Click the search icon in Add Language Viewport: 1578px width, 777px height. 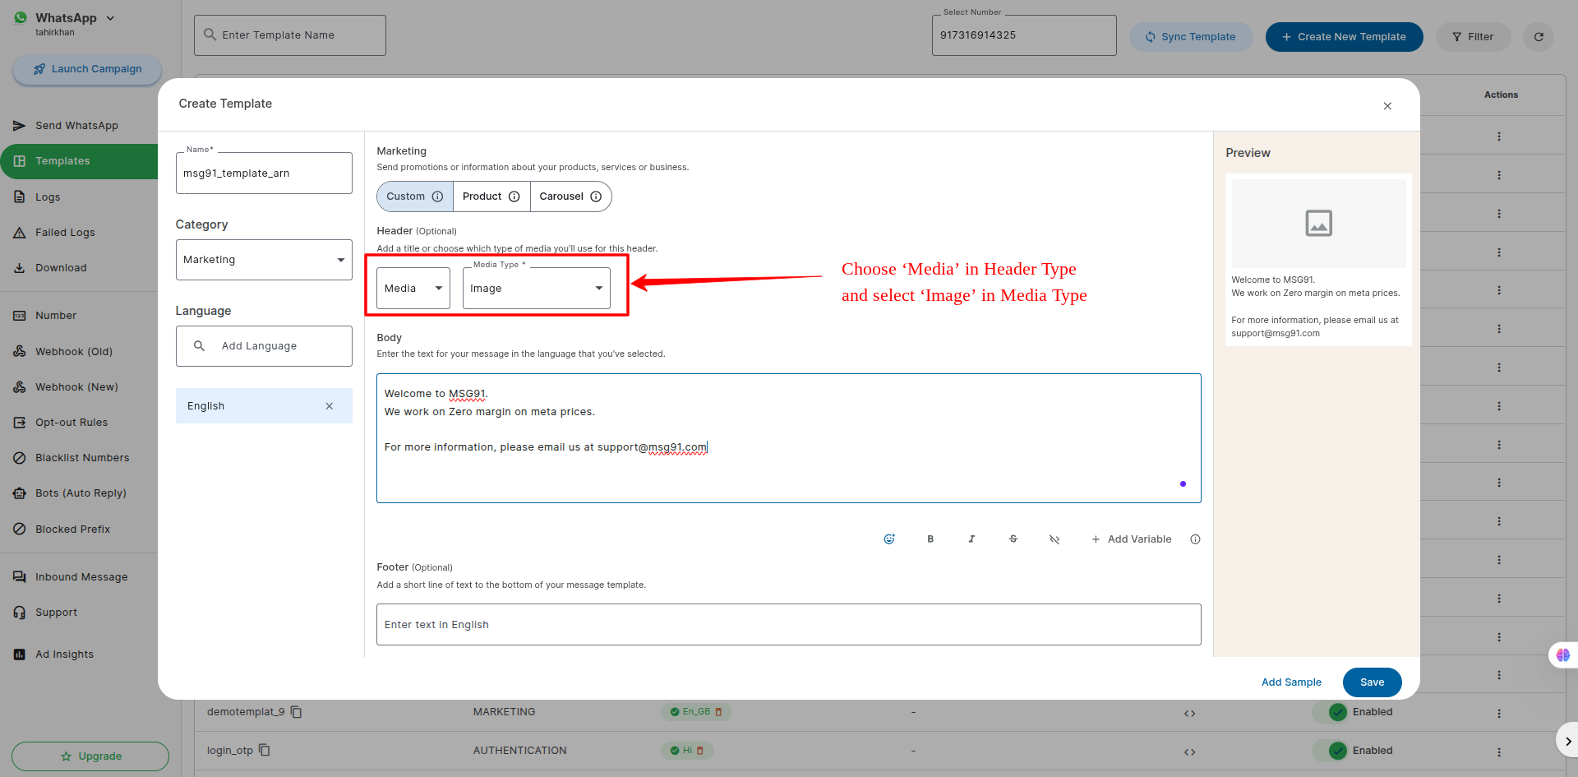tap(199, 346)
